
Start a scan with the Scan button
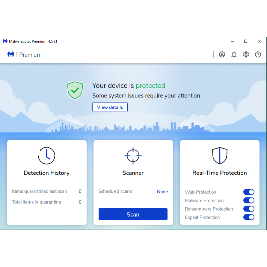133,214
